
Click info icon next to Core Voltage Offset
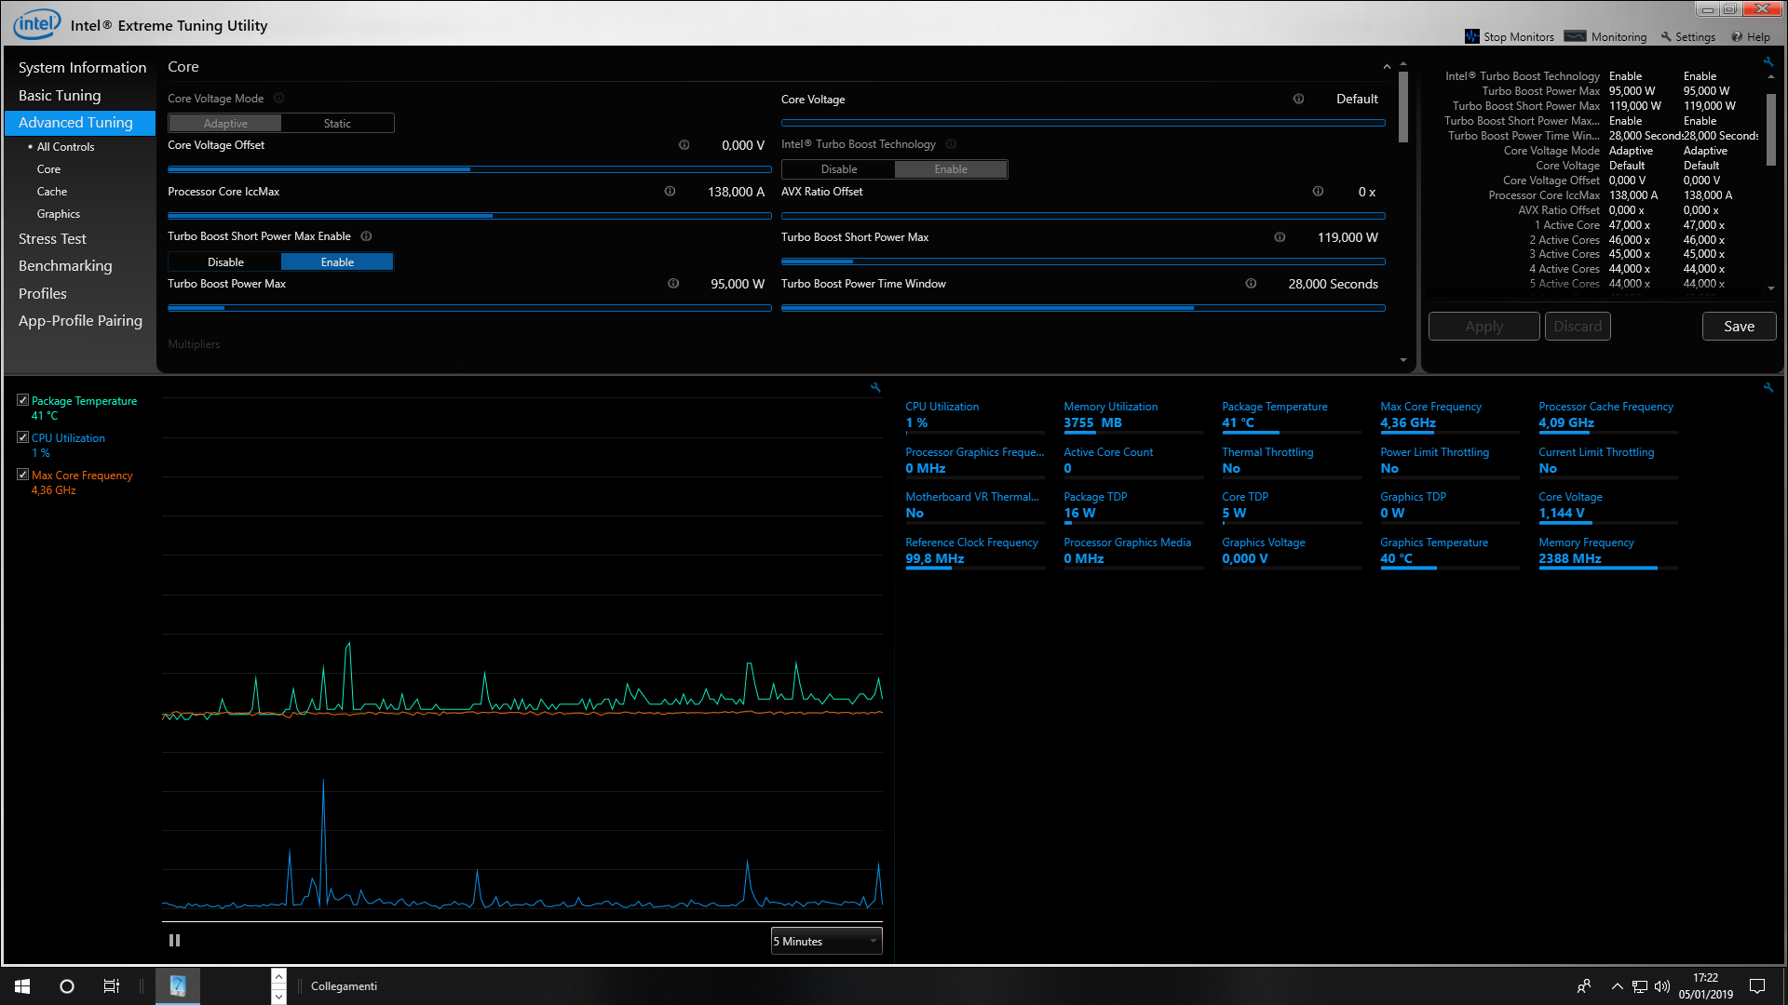pyautogui.click(x=684, y=145)
